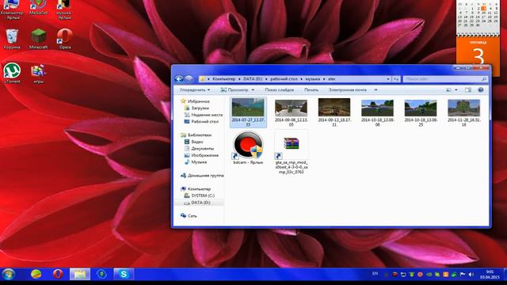Open the Recycle Bin (Корзина) icon
507x285 pixels.
(x=12, y=39)
